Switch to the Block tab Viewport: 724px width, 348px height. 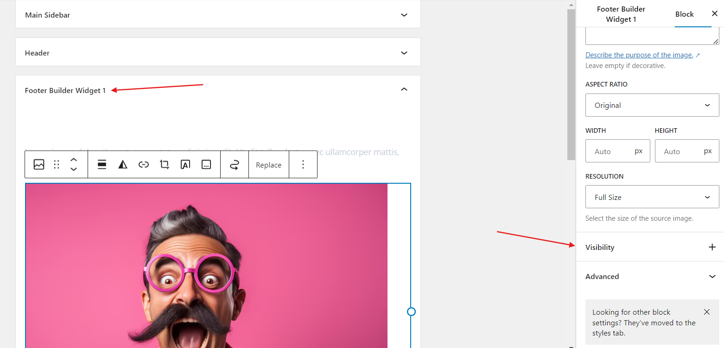[684, 14]
